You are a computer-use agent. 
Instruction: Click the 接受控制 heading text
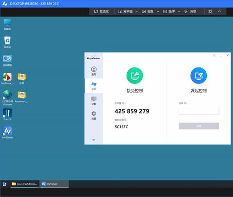[134, 91]
